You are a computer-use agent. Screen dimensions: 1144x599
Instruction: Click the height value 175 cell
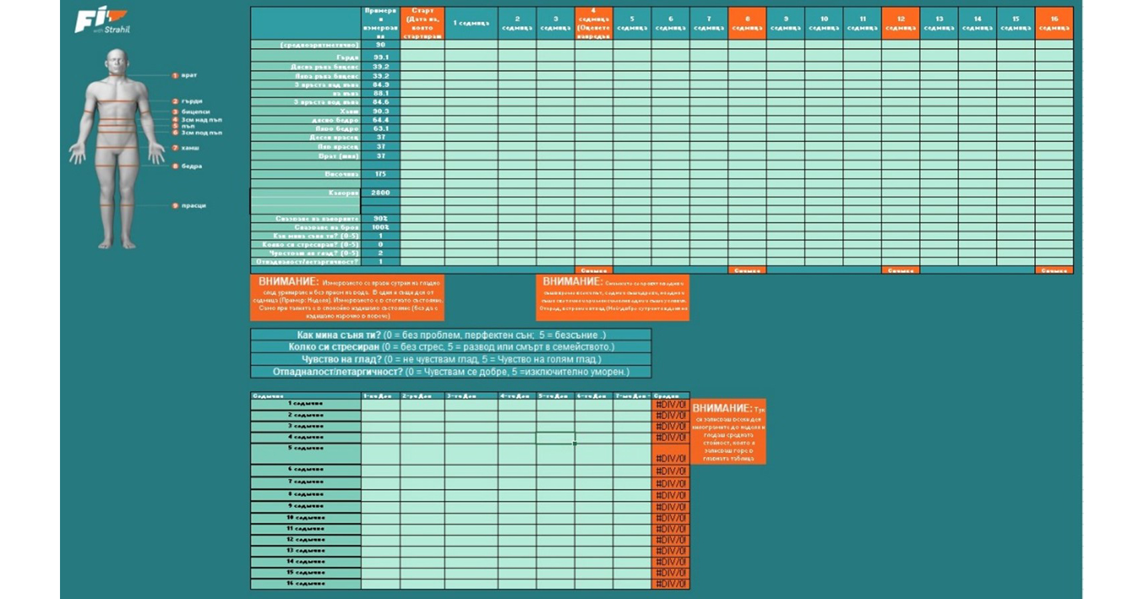pyautogui.click(x=381, y=174)
